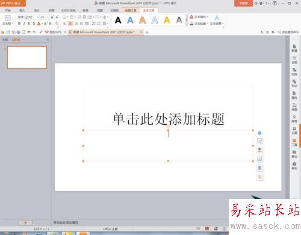This screenshot has height=235, width=301.
Task: Select center text alignment button
Action: click(x=70, y=23)
